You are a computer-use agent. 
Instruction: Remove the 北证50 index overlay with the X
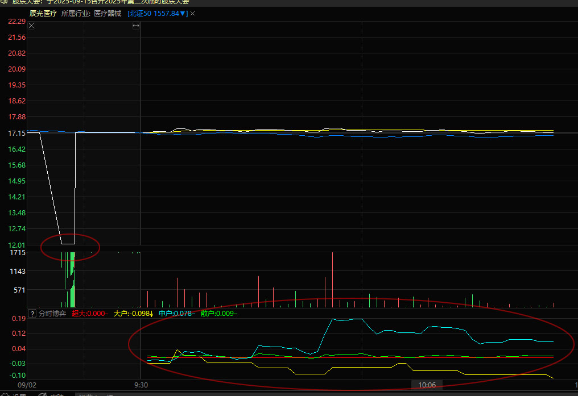coord(192,14)
